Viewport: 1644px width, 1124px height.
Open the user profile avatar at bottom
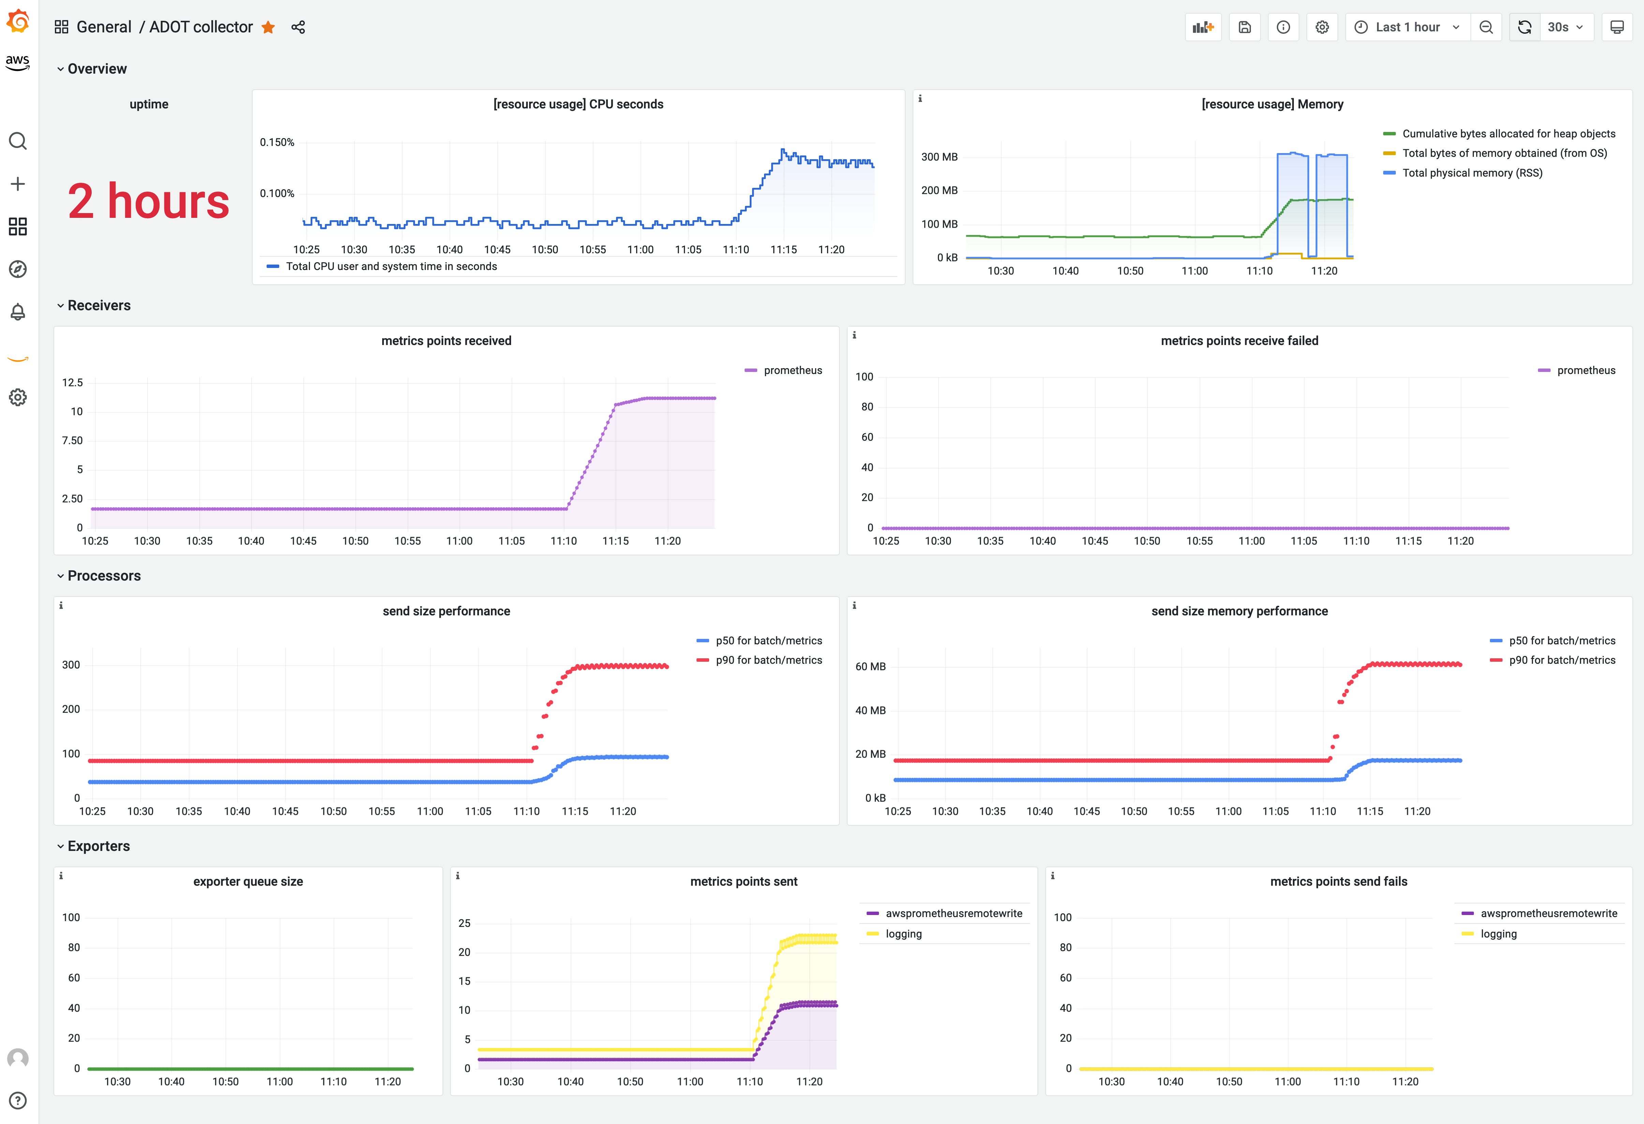[18, 1057]
